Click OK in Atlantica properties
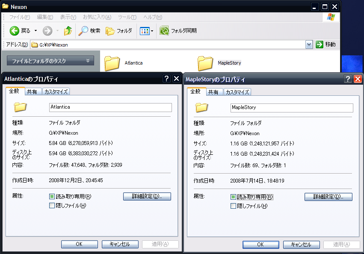This screenshot has width=364, height=254. 80,244
